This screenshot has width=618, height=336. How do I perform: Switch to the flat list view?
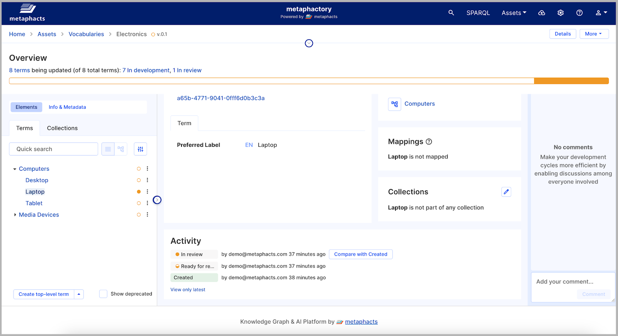[x=108, y=149]
